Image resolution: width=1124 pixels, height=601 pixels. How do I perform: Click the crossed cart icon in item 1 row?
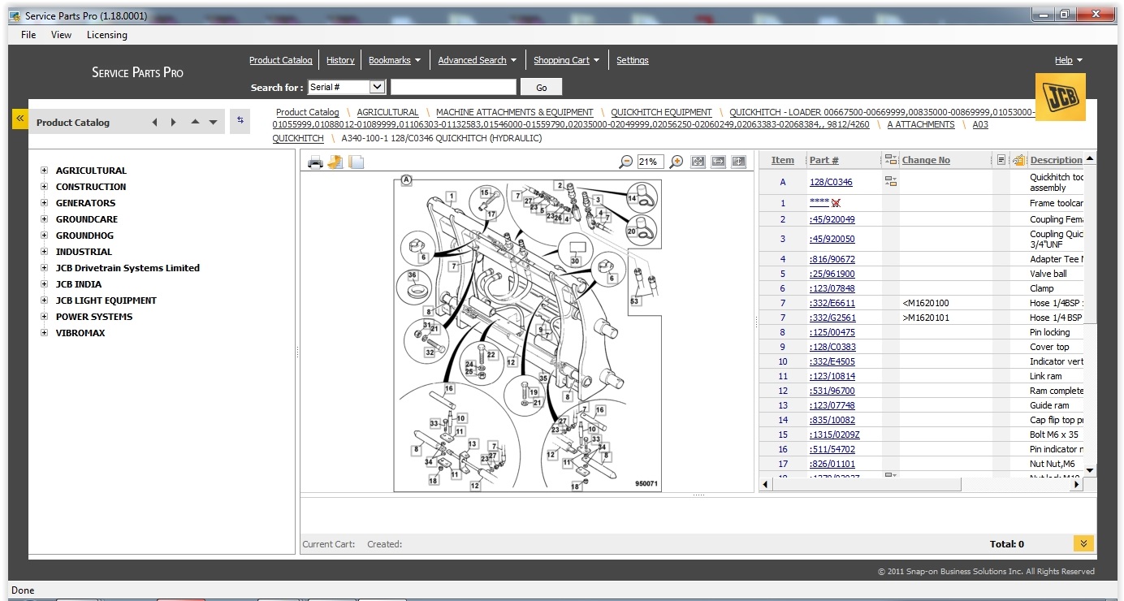pyautogui.click(x=836, y=203)
